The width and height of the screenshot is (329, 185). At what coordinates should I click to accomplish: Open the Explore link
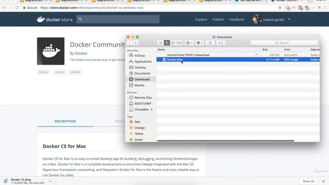tap(201, 20)
